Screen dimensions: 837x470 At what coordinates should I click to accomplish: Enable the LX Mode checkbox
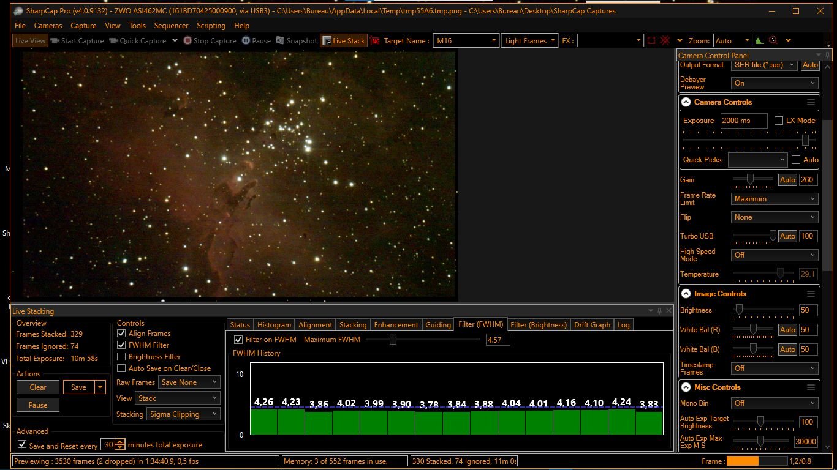779,121
